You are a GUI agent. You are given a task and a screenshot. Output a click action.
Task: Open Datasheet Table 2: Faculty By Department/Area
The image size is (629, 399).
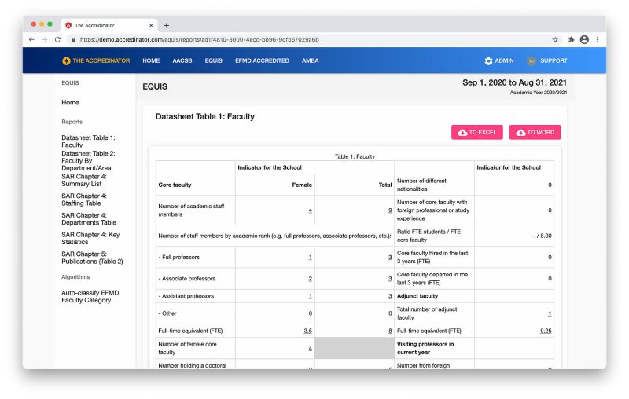[88, 161]
